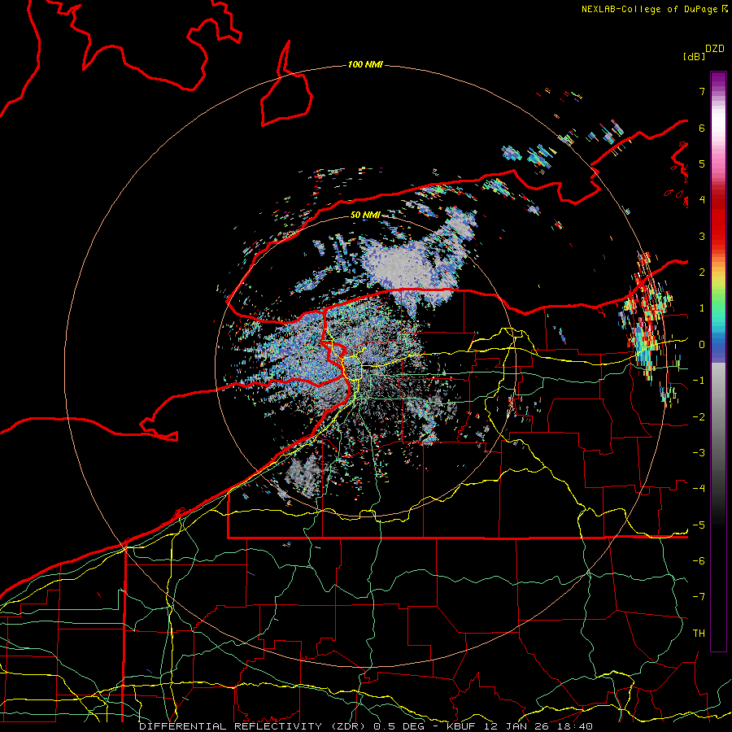The width and height of the screenshot is (732, 732).
Task: Click the 0 value on color scale
Action: tap(702, 345)
